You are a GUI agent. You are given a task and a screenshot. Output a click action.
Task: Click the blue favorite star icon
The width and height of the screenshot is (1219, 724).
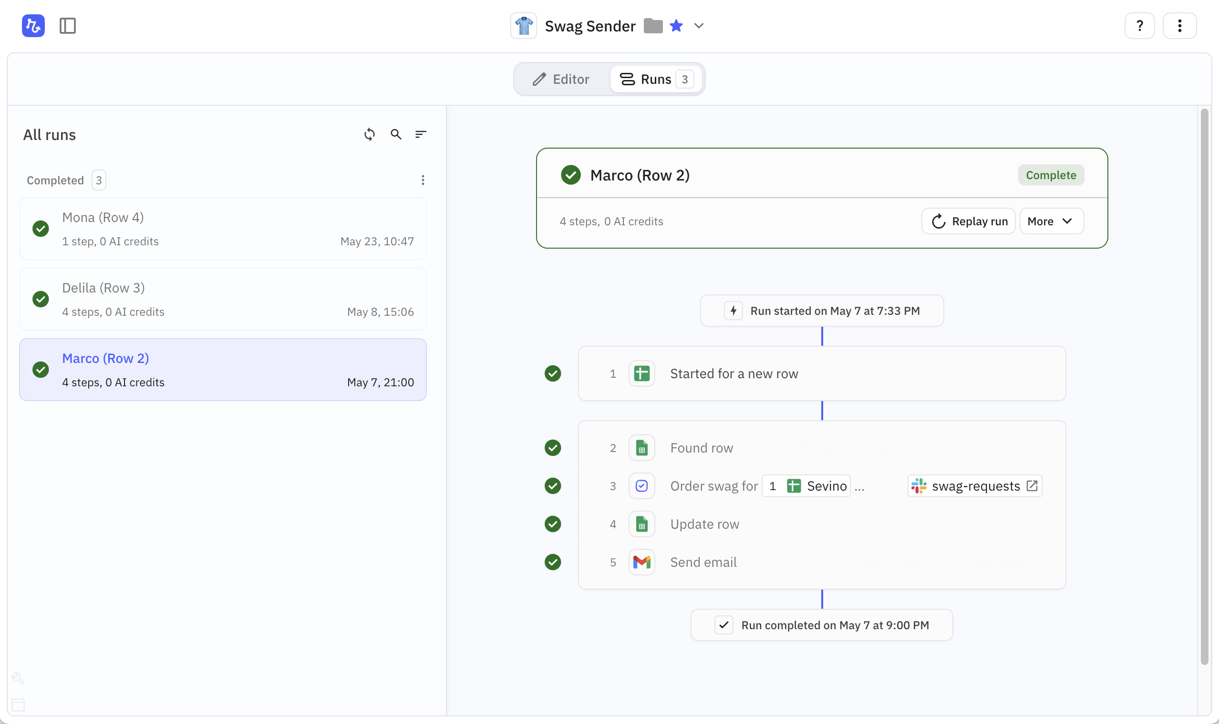click(x=676, y=25)
